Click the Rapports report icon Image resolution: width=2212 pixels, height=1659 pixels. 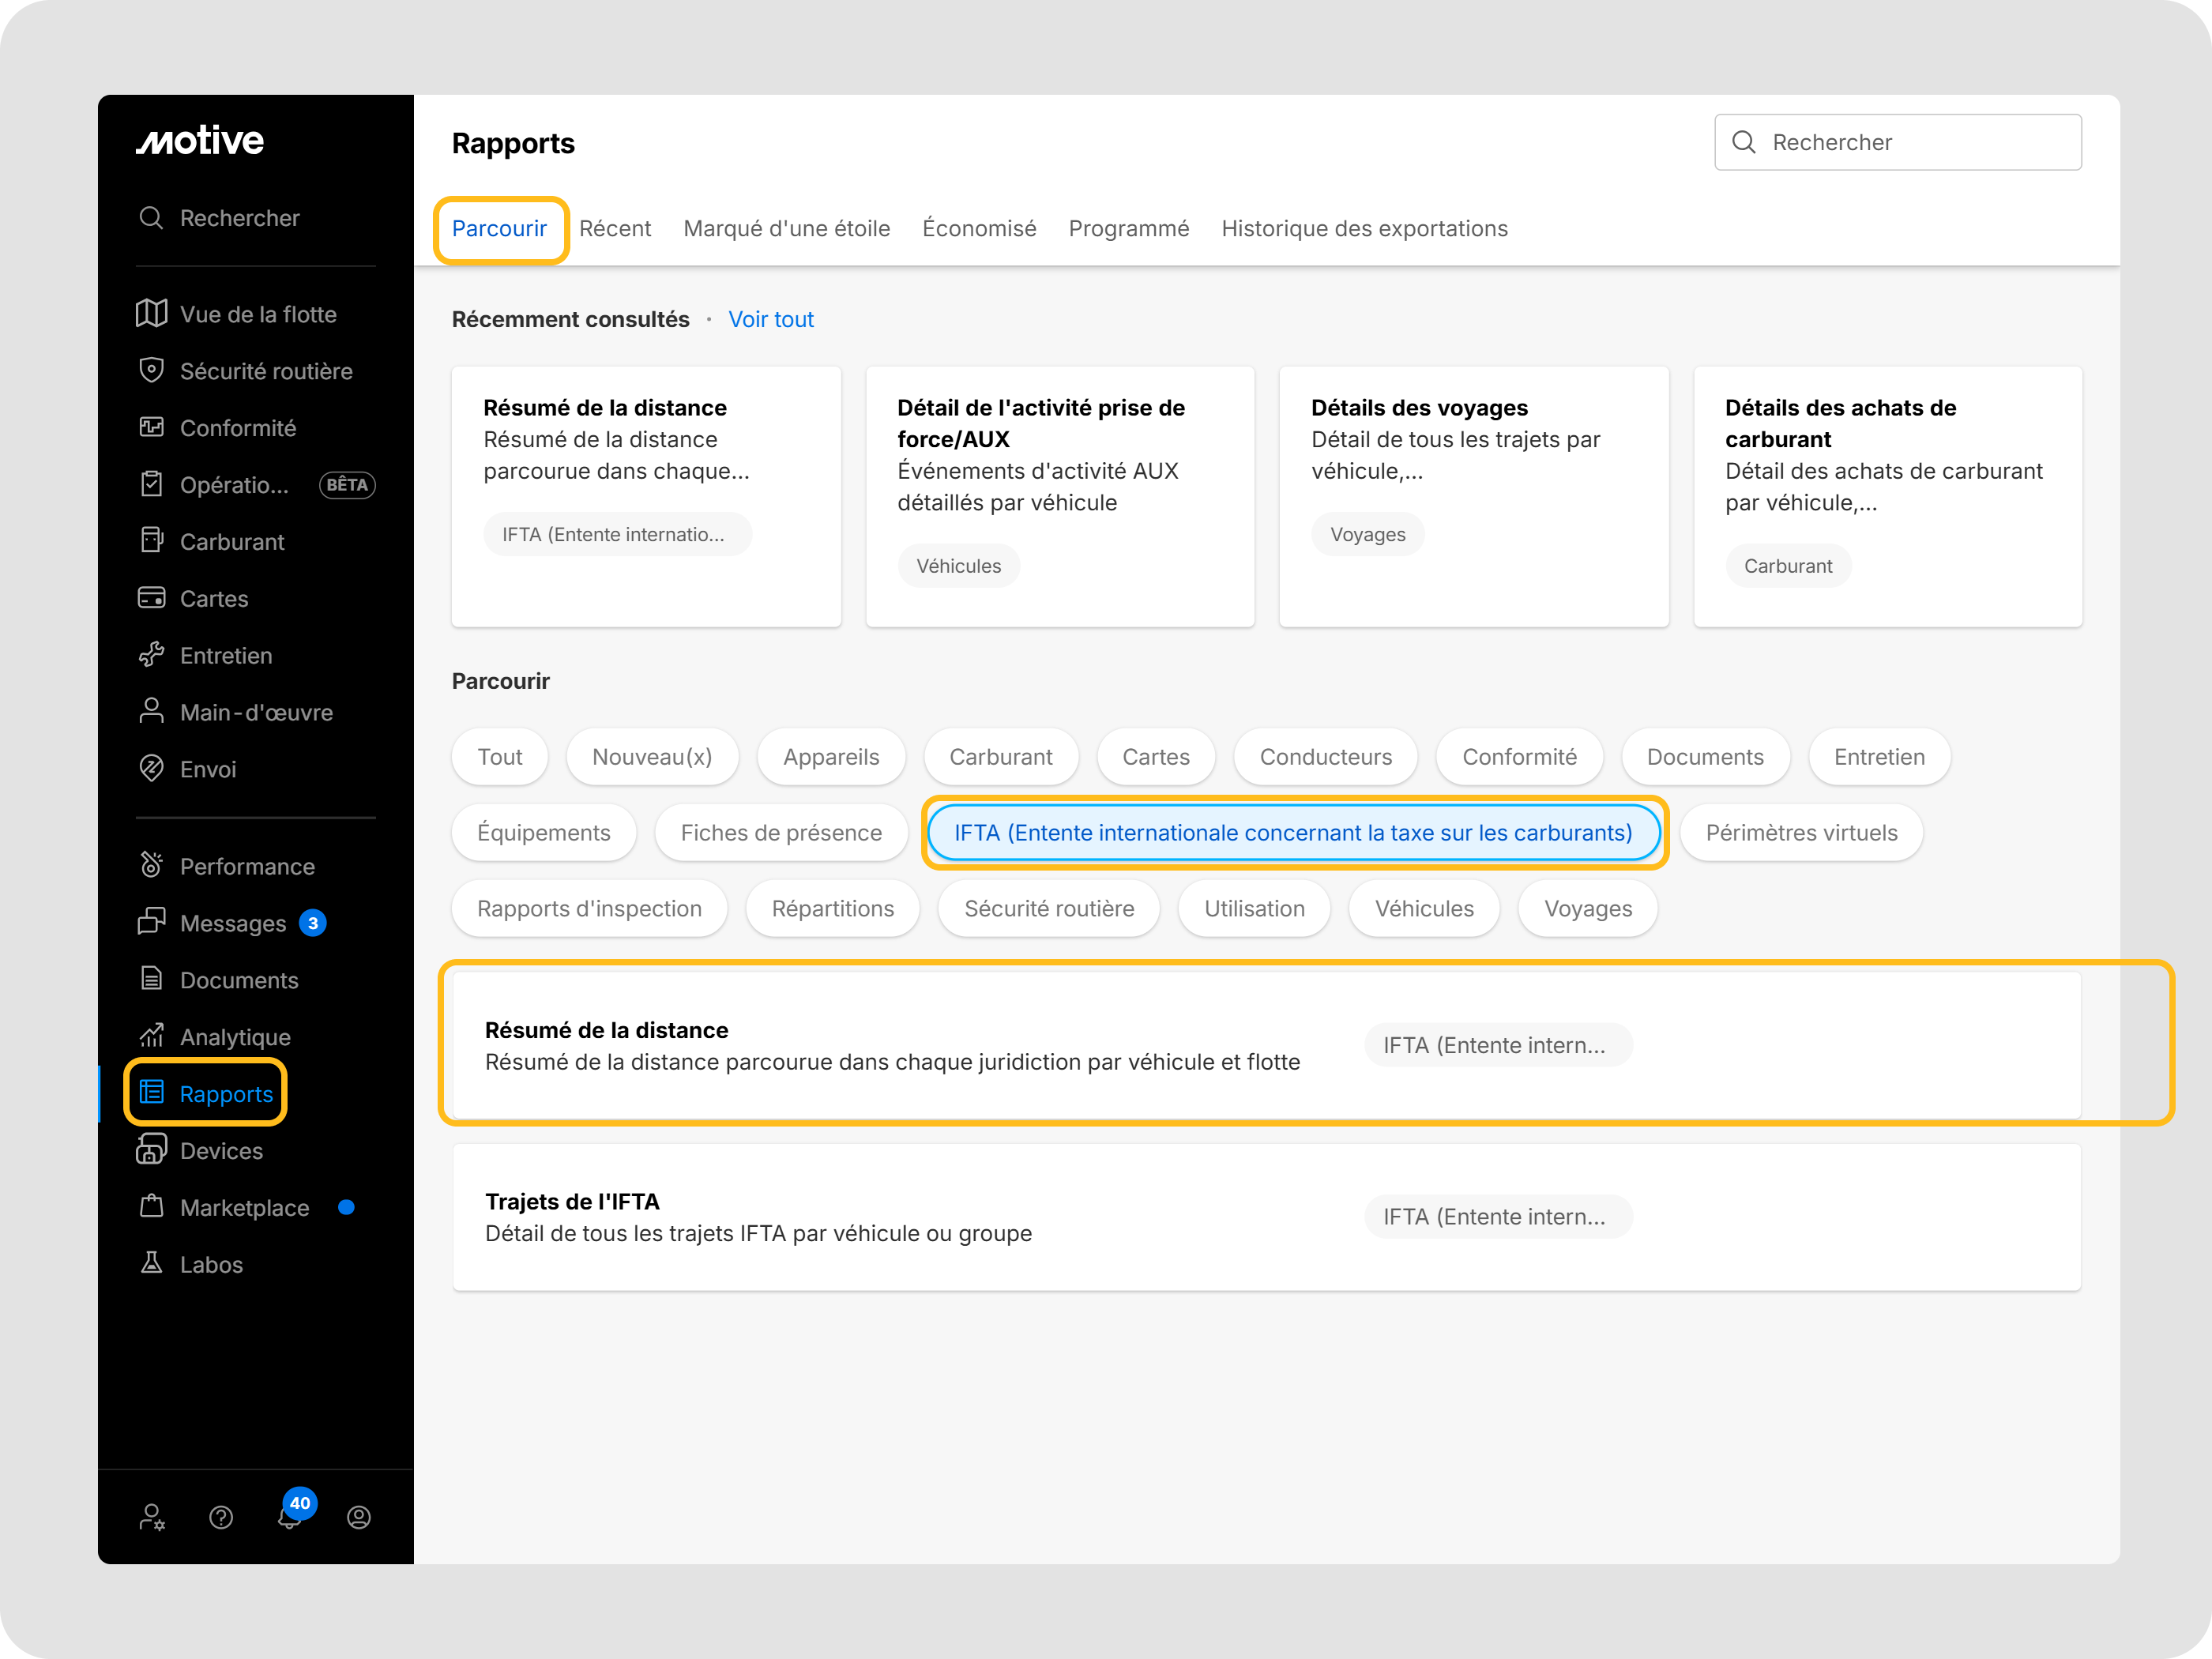(151, 1093)
